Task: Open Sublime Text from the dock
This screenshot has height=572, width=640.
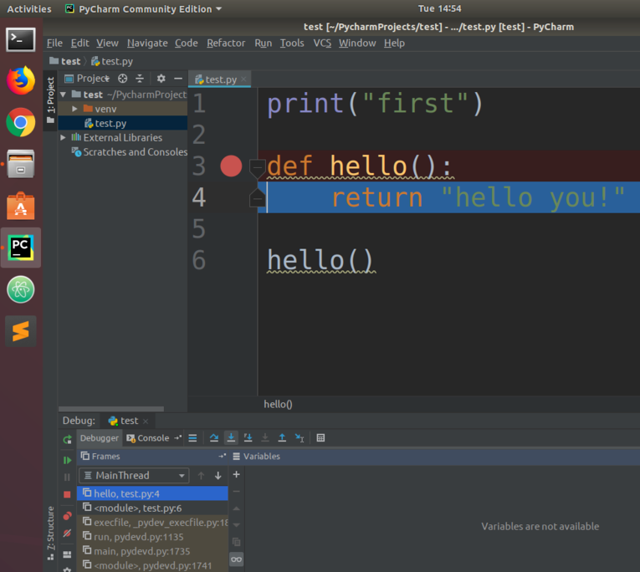Action: pyautogui.click(x=20, y=331)
